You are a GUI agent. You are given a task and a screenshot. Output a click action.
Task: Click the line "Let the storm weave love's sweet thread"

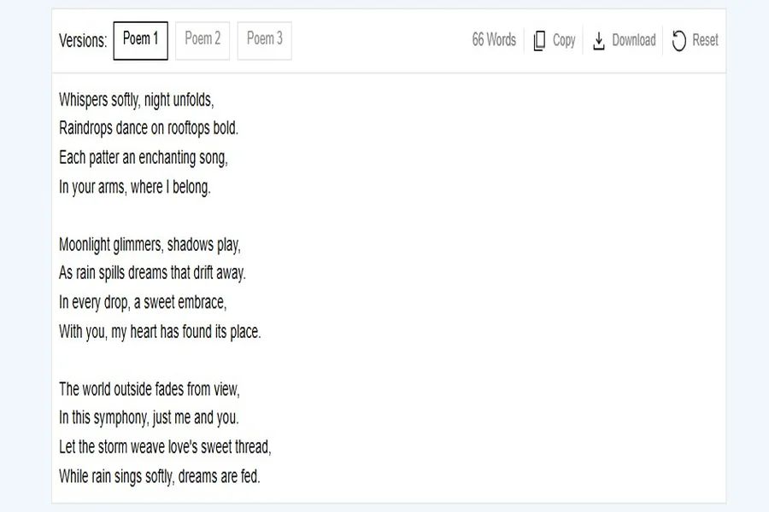tap(165, 447)
